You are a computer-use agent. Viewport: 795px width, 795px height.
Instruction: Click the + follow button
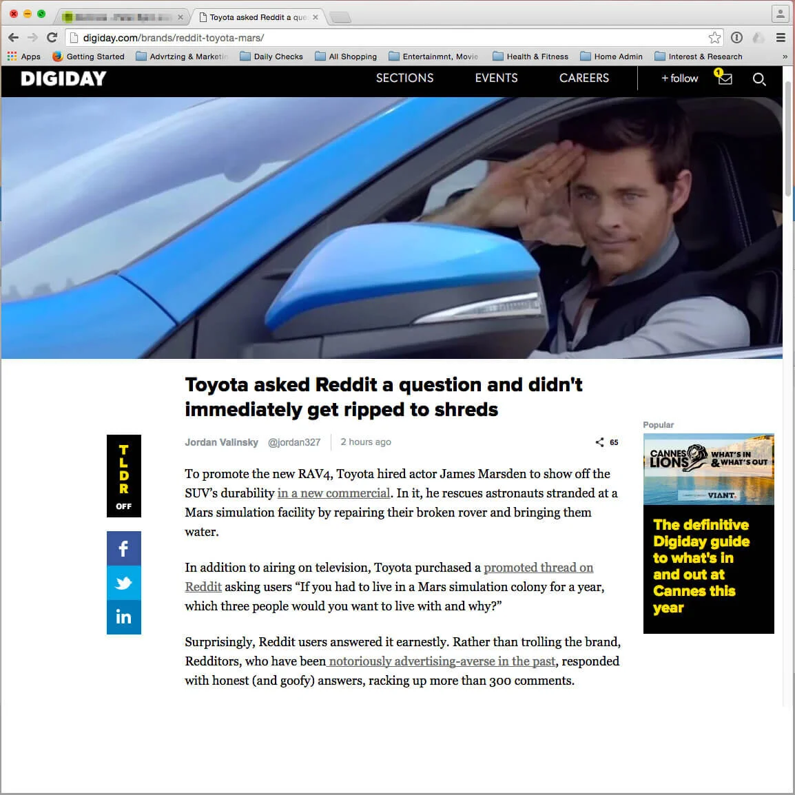point(679,78)
